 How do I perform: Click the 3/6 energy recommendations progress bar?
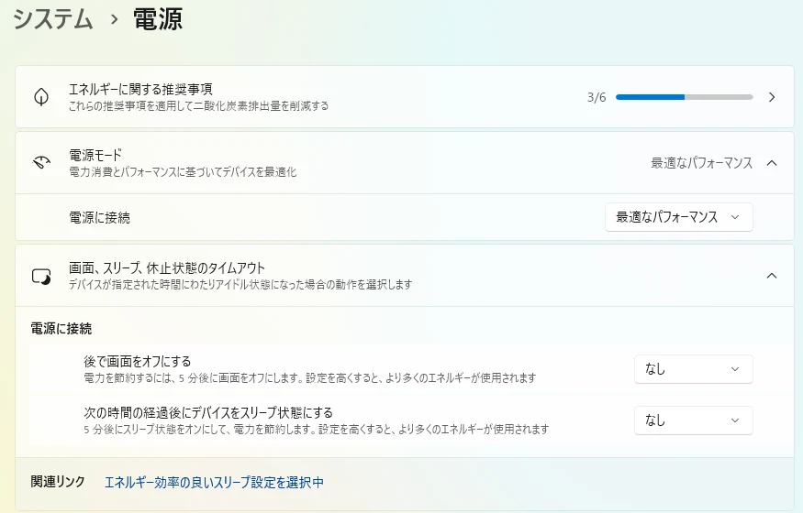click(685, 97)
